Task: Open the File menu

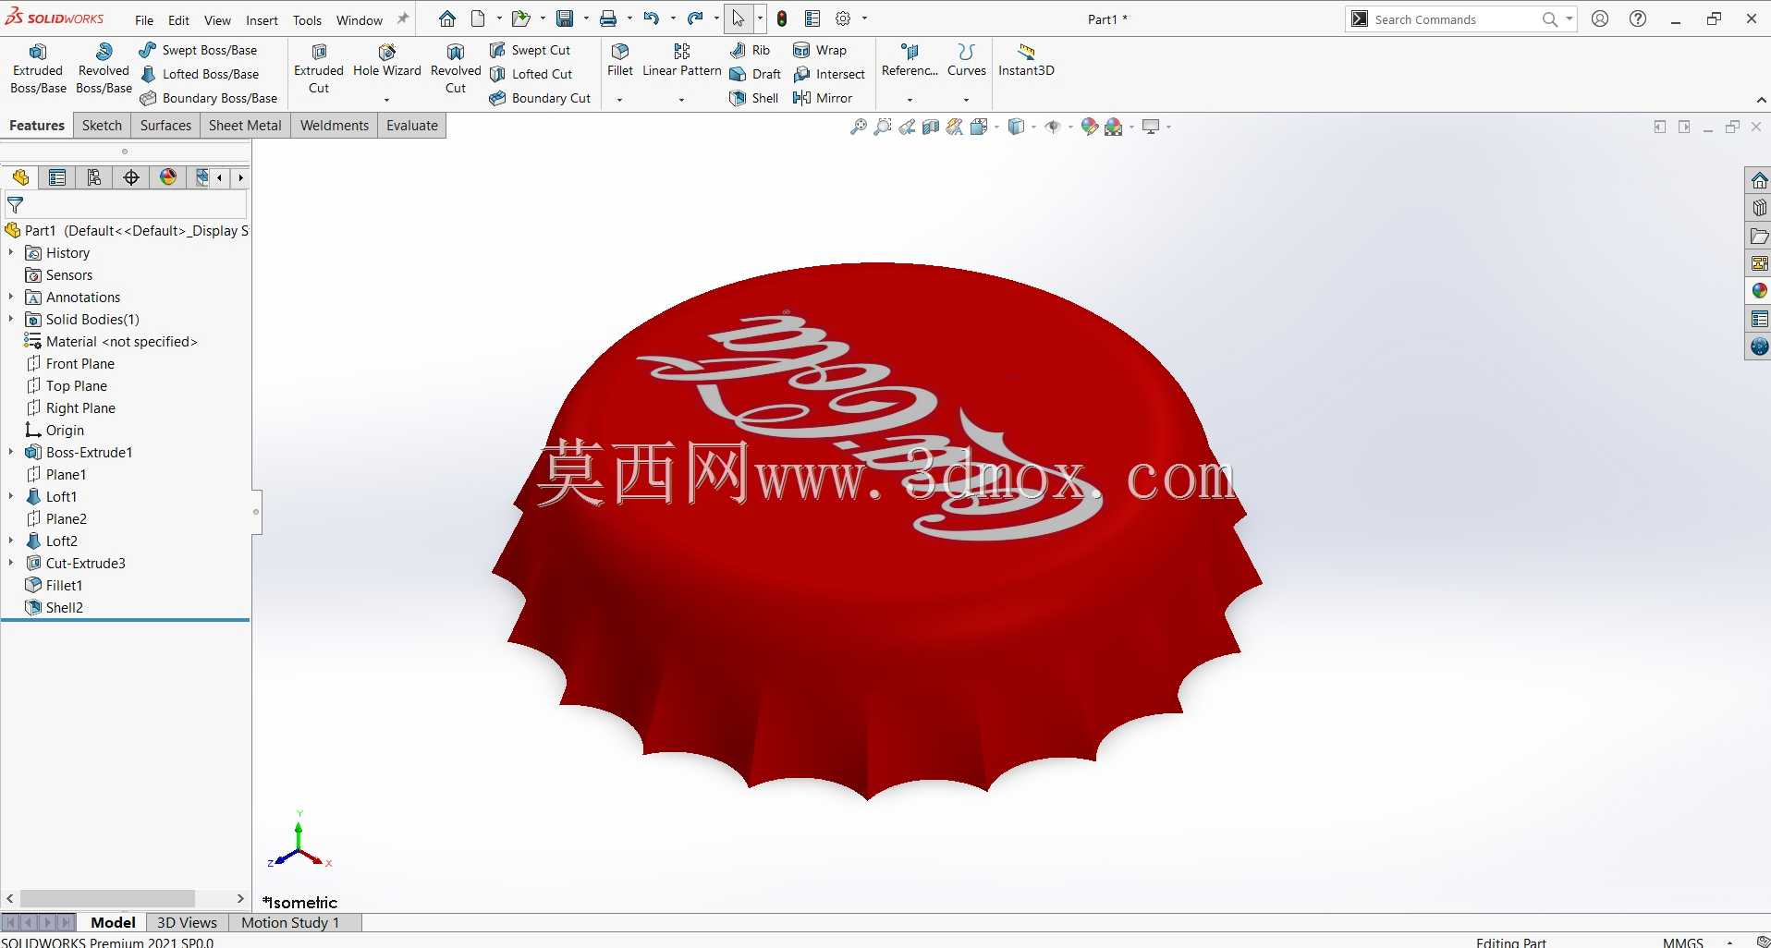Action: click(144, 20)
